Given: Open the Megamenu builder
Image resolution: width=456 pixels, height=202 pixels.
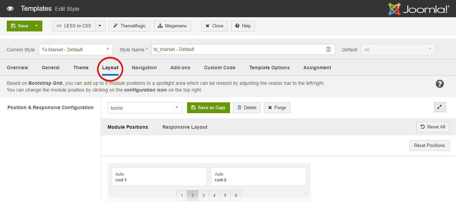Looking at the screenshot, I should (x=172, y=26).
